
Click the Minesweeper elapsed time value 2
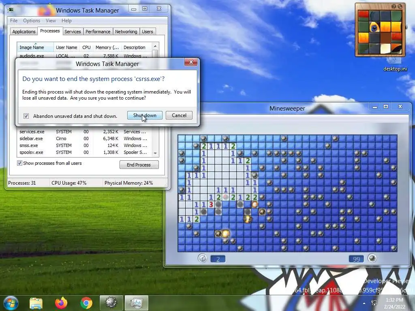[x=218, y=259]
